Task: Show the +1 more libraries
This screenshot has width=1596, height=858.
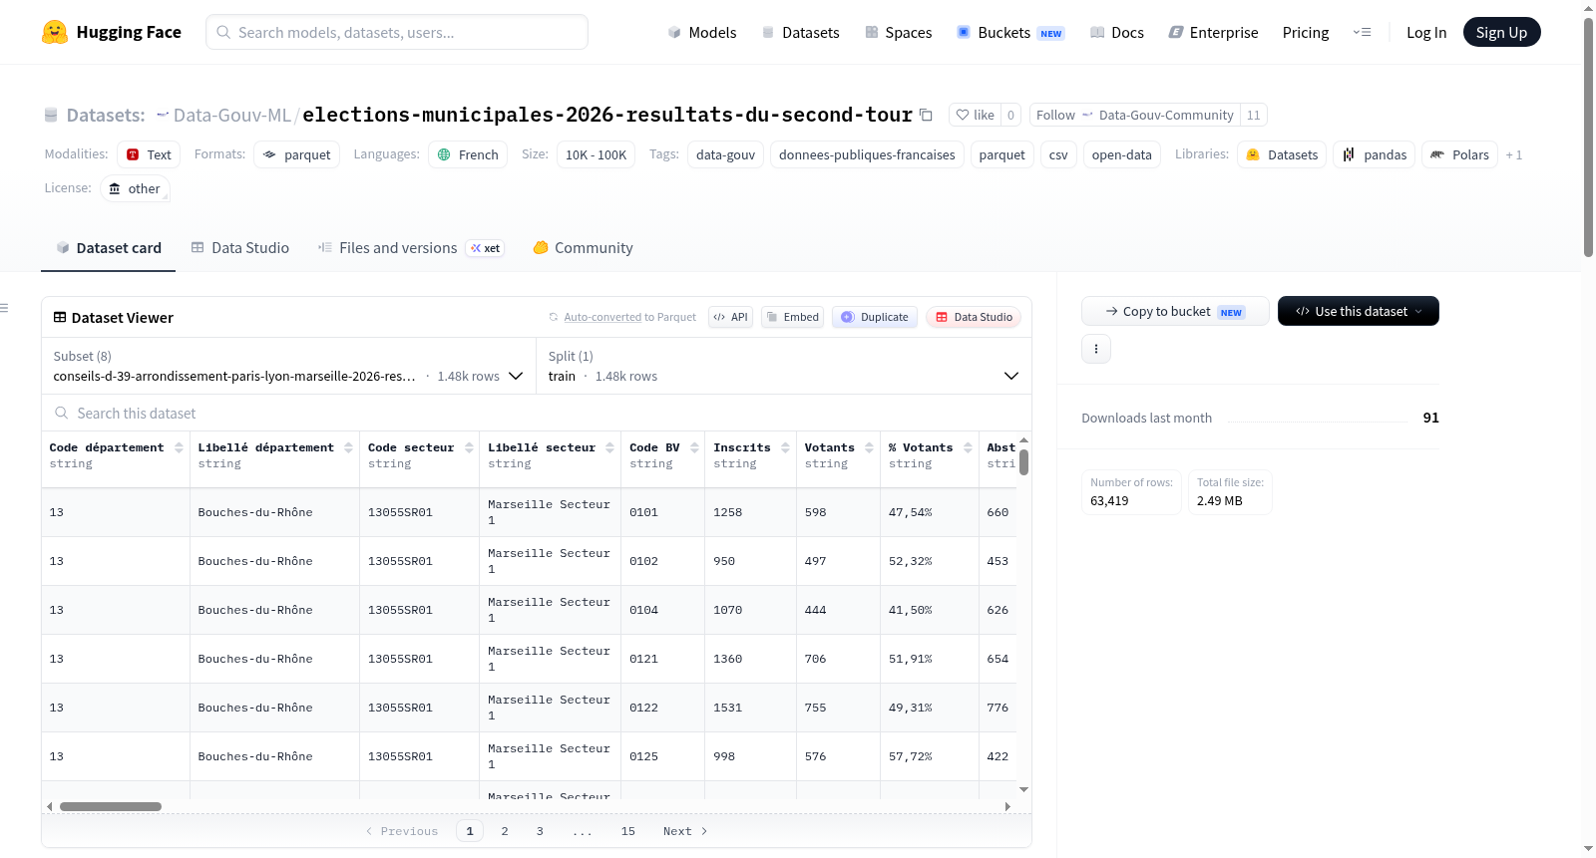Action: [1514, 154]
